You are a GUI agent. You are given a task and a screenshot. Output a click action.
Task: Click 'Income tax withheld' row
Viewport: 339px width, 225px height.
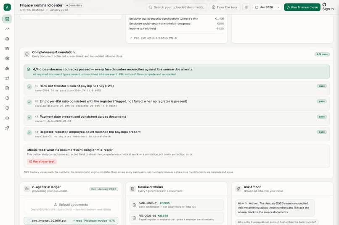[177, 28]
